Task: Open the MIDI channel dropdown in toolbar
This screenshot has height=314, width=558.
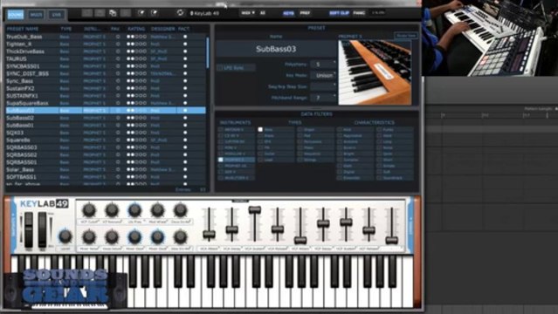Action: (x=248, y=13)
